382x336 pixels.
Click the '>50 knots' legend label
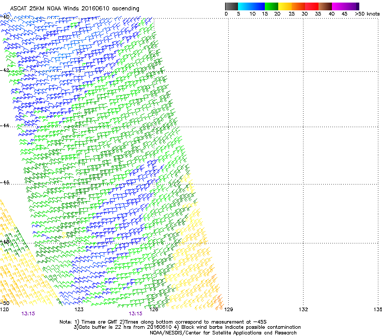tap(367, 14)
